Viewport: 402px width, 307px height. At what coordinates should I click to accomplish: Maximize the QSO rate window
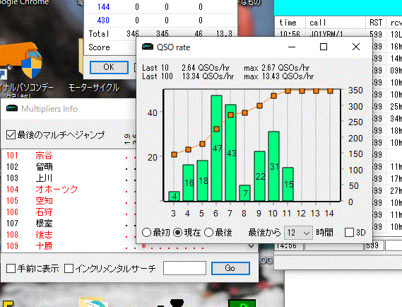click(324, 47)
